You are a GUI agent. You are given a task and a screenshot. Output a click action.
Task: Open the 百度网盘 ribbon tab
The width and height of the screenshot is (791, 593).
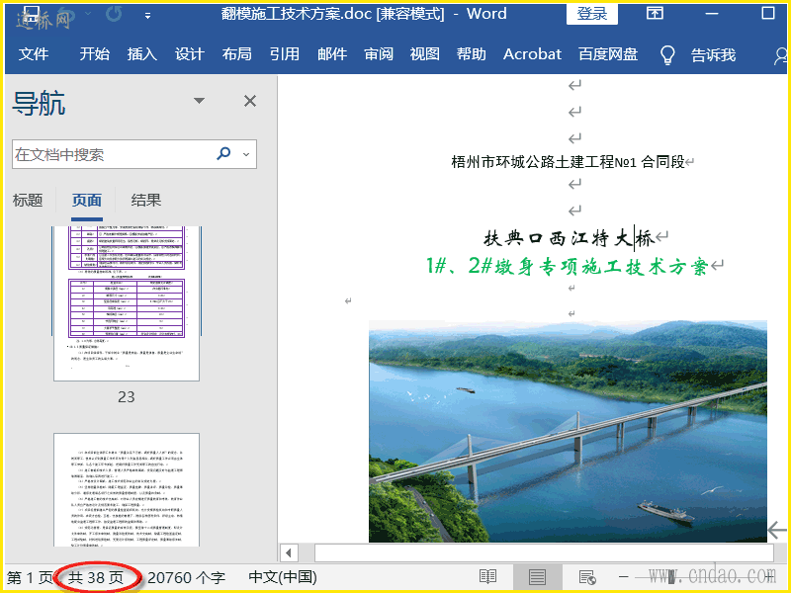tap(608, 54)
